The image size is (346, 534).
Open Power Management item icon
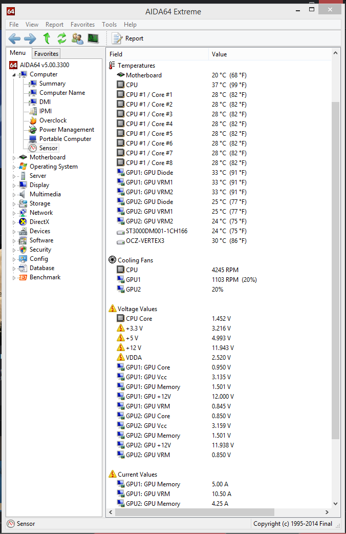pos(33,130)
